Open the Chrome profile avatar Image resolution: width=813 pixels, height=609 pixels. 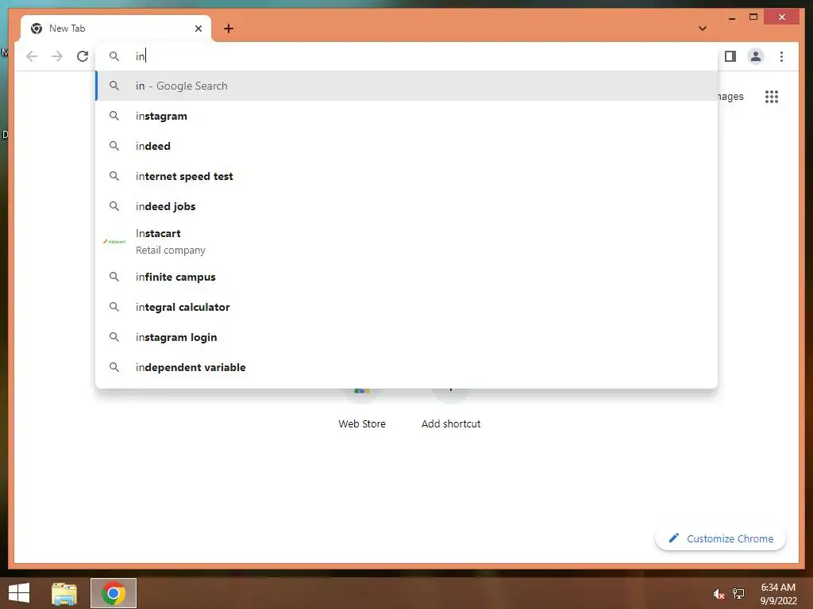(756, 56)
